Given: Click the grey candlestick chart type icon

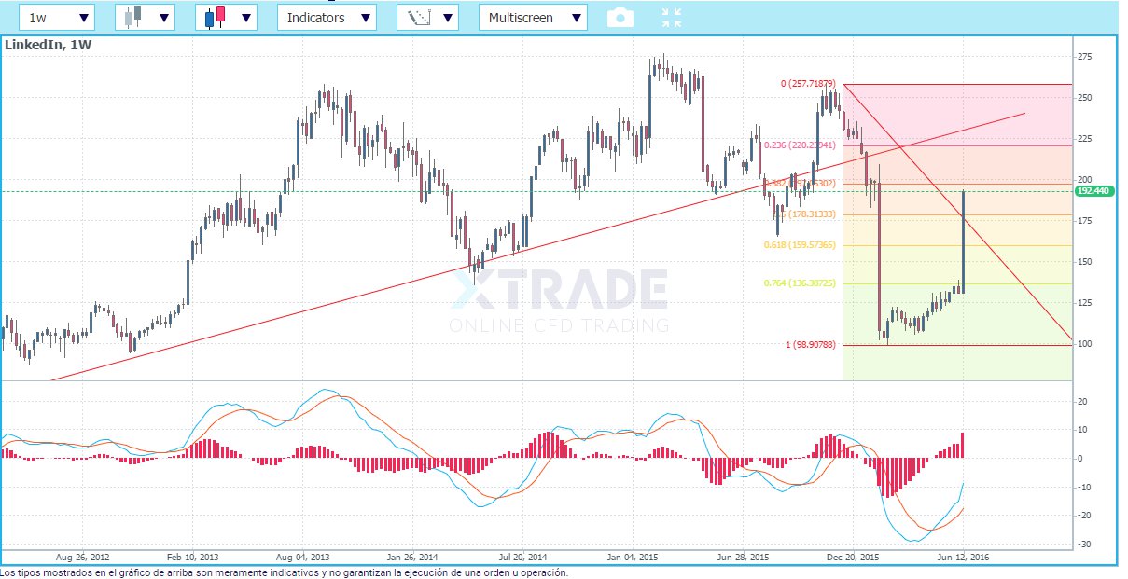Looking at the screenshot, I should (134, 16).
